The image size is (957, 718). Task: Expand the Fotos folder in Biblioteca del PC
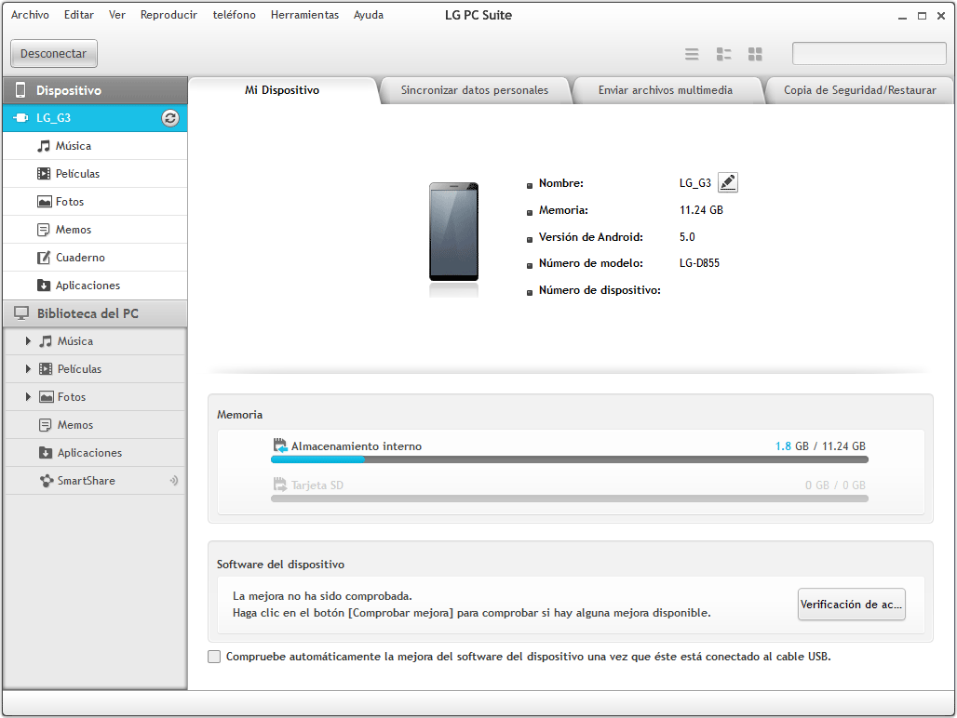tap(28, 397)
